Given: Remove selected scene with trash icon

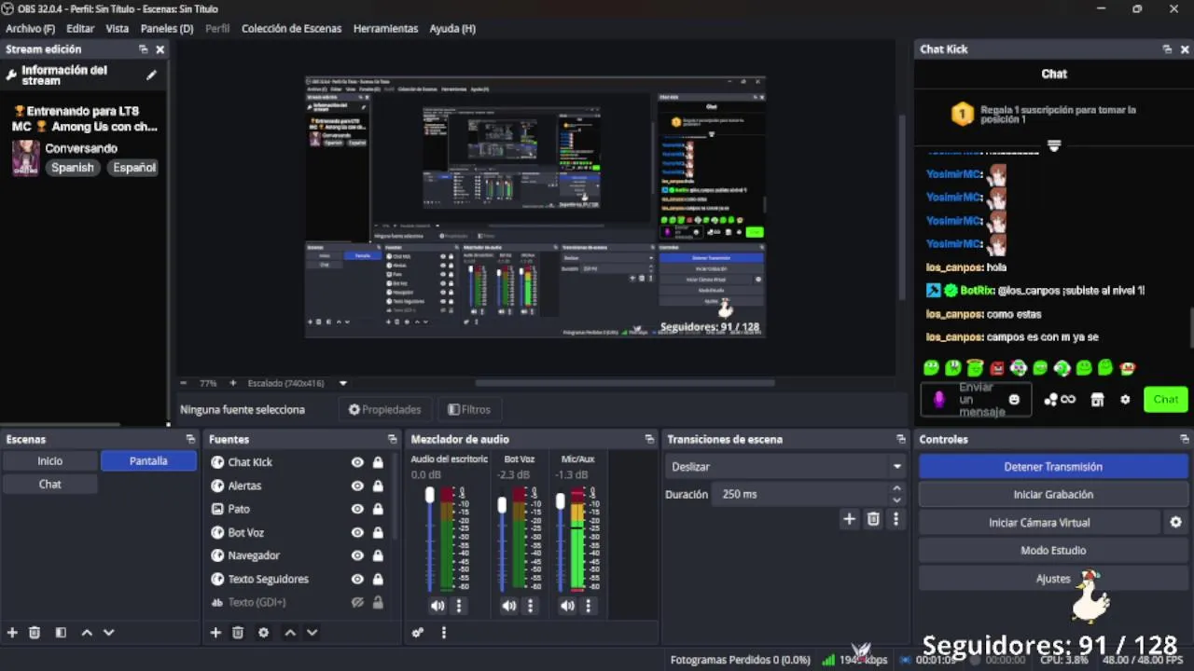Looking at the screenshot, I should [x=35, y=632].
